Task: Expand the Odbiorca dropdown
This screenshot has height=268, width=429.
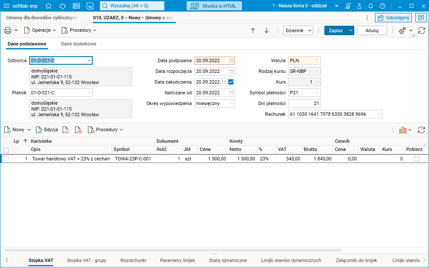Action: click(x=89, y=60)
